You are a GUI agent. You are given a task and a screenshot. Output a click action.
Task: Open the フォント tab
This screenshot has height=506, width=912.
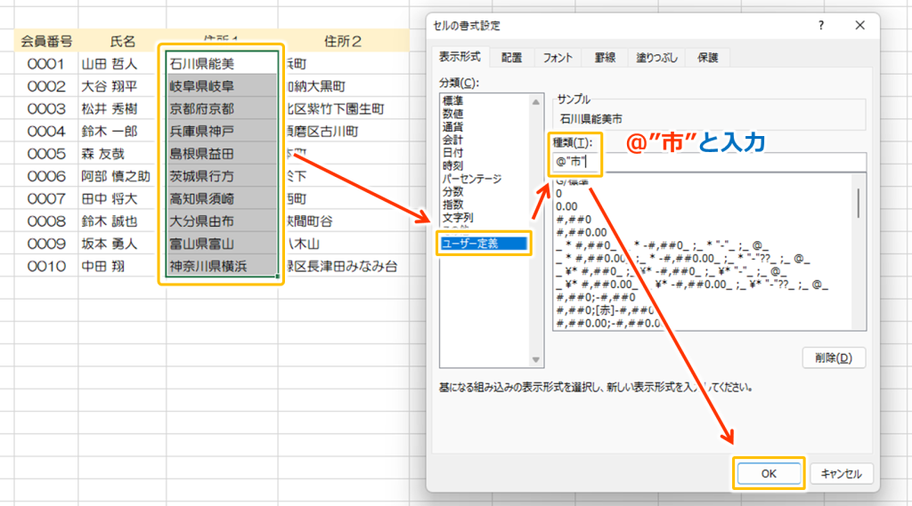(x=558, y=58)
